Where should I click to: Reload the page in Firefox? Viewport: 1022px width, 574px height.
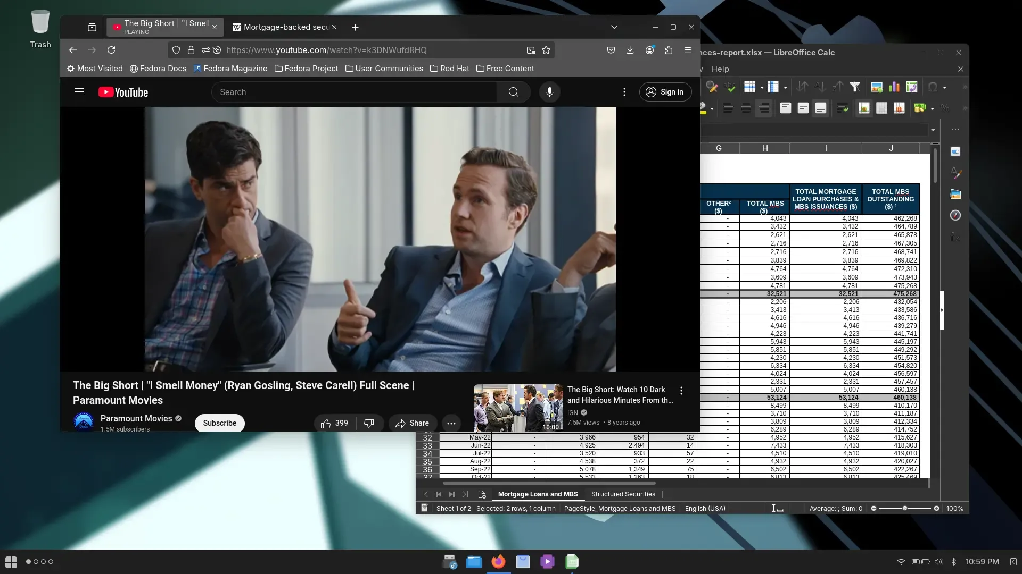coord(111,50)
